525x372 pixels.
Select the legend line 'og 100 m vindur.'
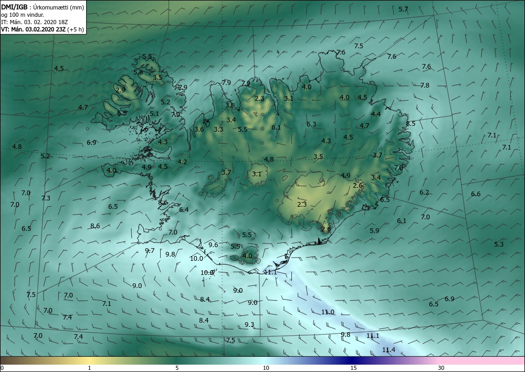pos(23,15)
